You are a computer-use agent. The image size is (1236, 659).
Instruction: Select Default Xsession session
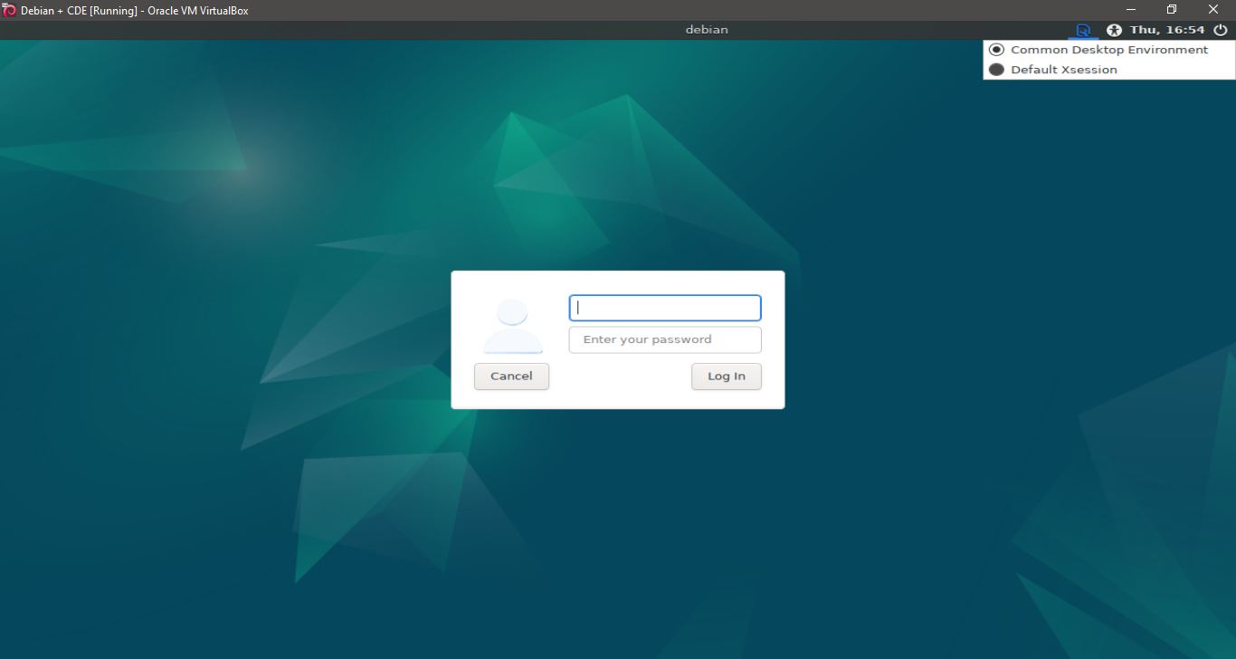point(1063,69)
